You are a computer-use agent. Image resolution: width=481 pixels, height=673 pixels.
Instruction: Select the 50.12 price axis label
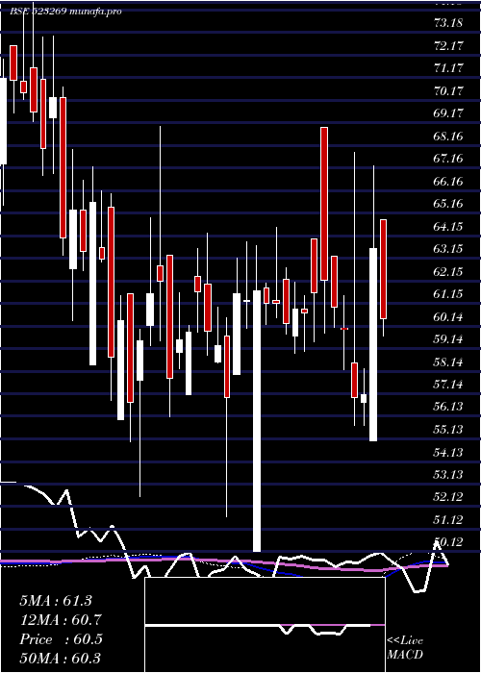(448, 542)
